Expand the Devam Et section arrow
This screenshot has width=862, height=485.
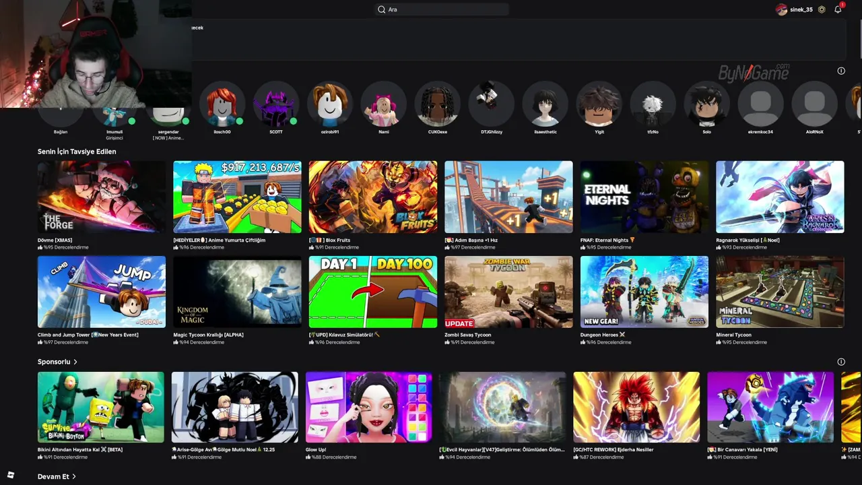click(x=74, y=476)
